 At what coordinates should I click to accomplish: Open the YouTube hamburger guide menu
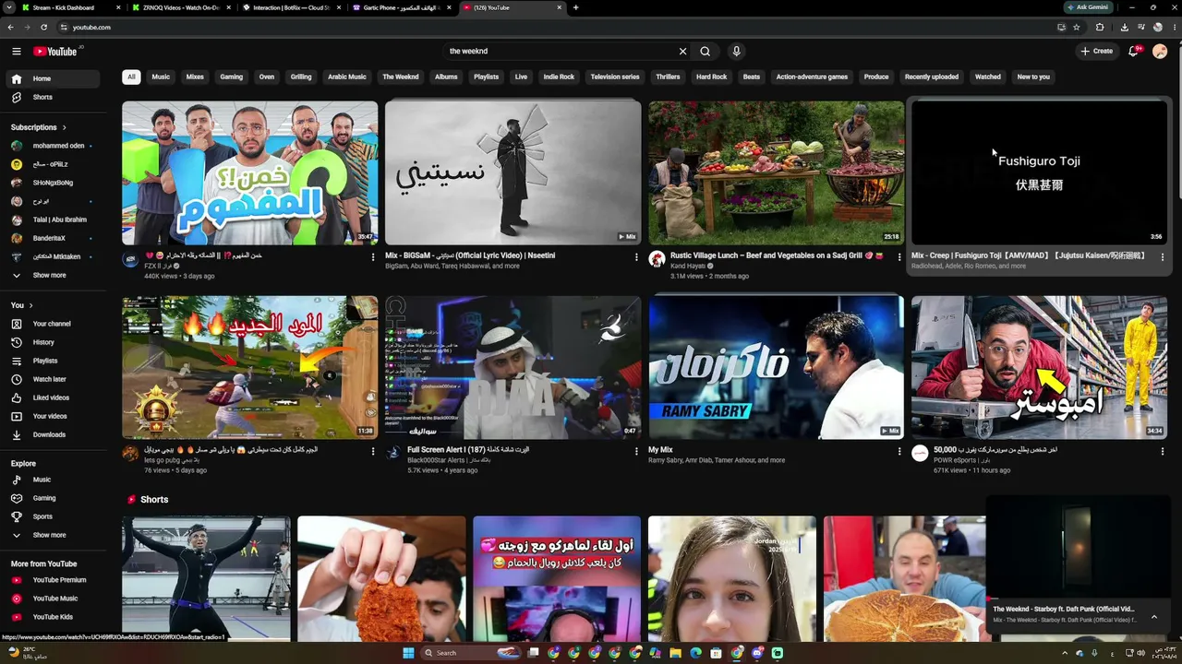(16, 52)
